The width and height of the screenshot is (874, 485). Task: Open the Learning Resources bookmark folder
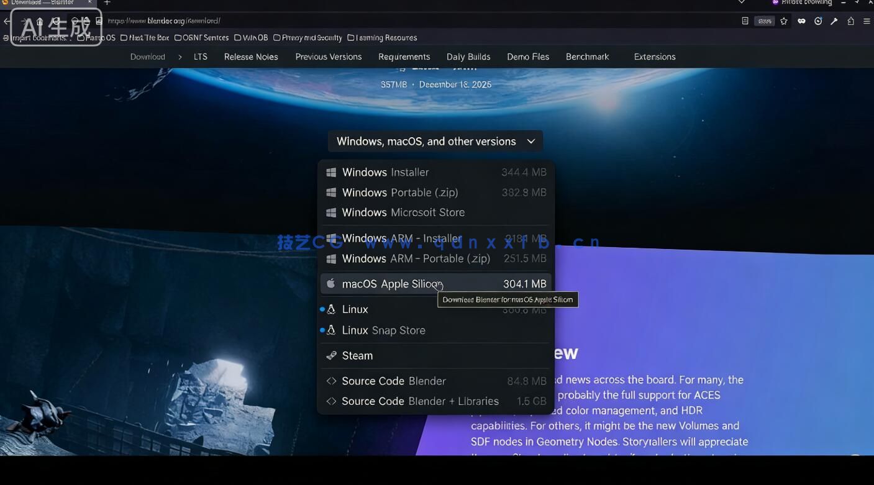(382, 38)
